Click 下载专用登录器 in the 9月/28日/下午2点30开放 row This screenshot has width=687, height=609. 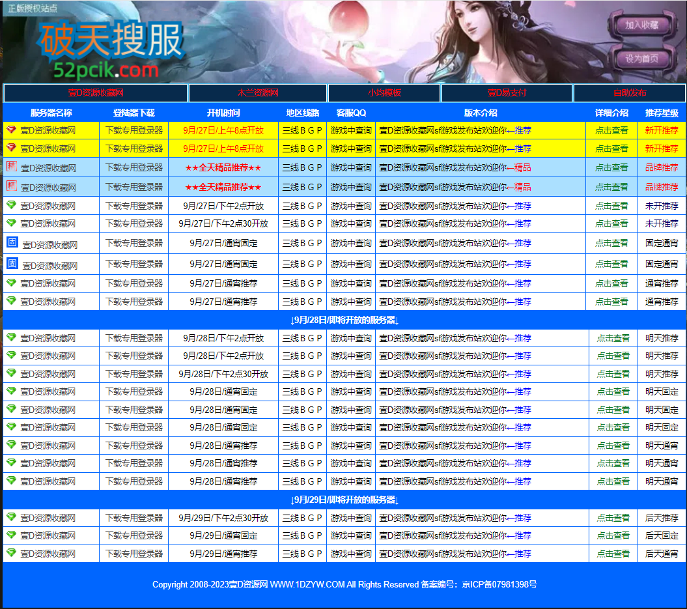pyautogui.click(x=134, y=374)
